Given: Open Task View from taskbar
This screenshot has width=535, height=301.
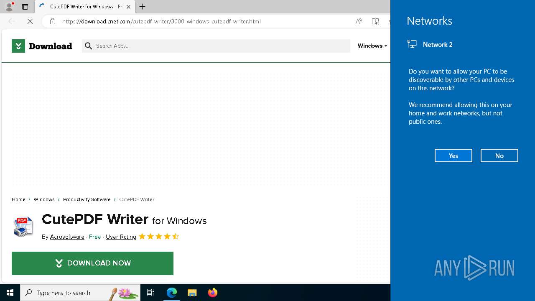Looking at the screenshot, I should [x=150, y=293].
